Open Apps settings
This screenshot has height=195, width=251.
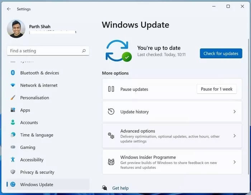click(48, 110)
